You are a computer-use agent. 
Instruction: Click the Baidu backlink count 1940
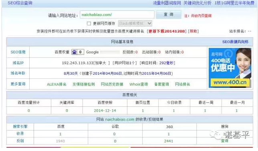[x=60, y=141]
